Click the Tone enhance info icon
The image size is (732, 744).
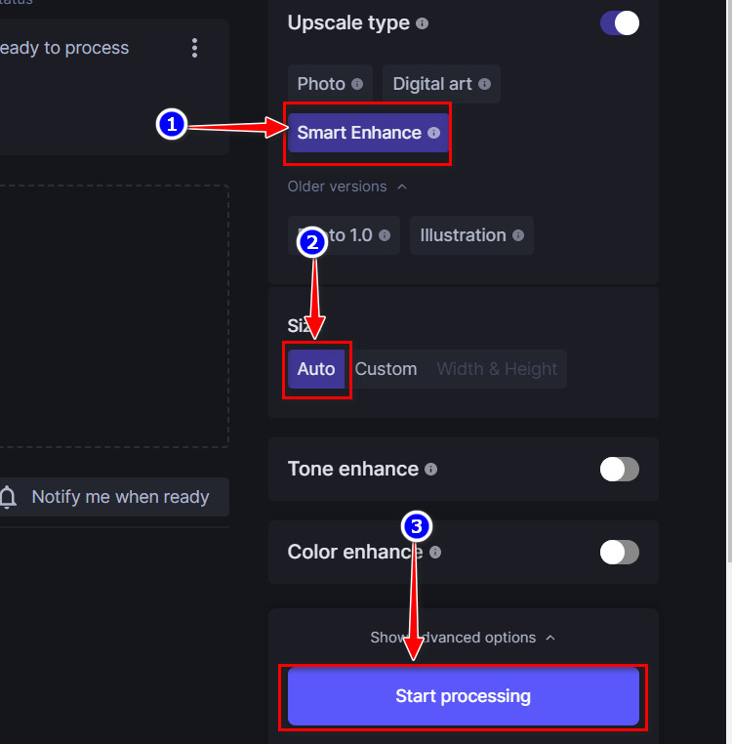coord(431,470)
